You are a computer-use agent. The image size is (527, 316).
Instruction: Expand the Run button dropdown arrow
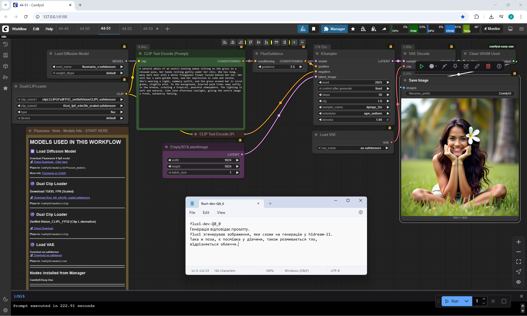pos(466,301)
